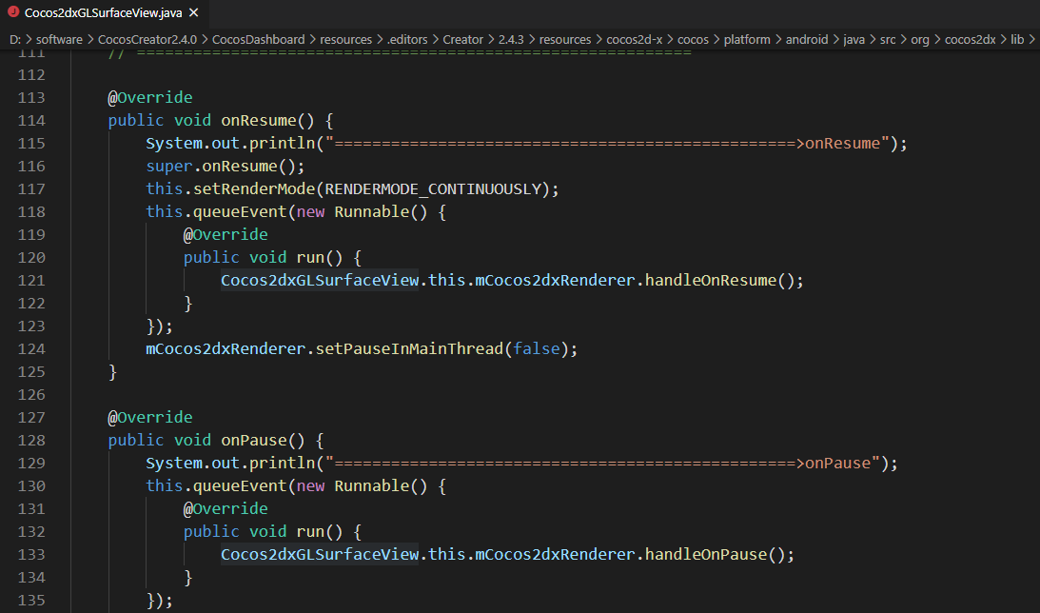Click 'handleOnResume' call on line 121

point(711,281)
